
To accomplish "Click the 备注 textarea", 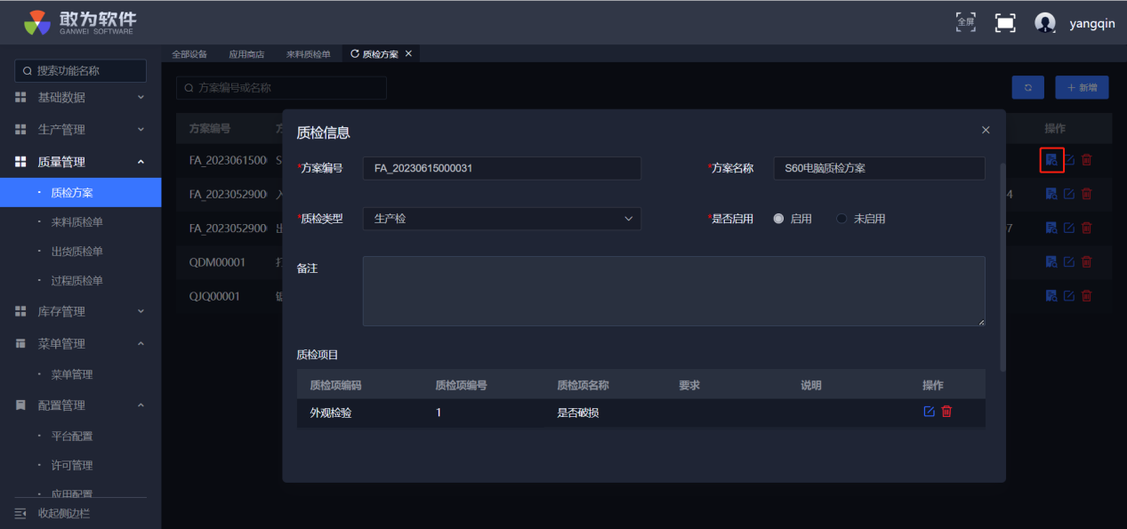I will [x=674, y=292].
